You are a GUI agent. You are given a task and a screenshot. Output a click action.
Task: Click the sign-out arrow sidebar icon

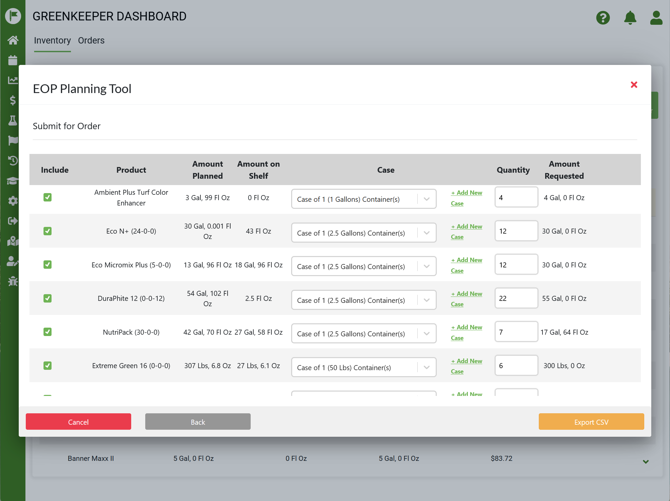[x=13, y=221]
